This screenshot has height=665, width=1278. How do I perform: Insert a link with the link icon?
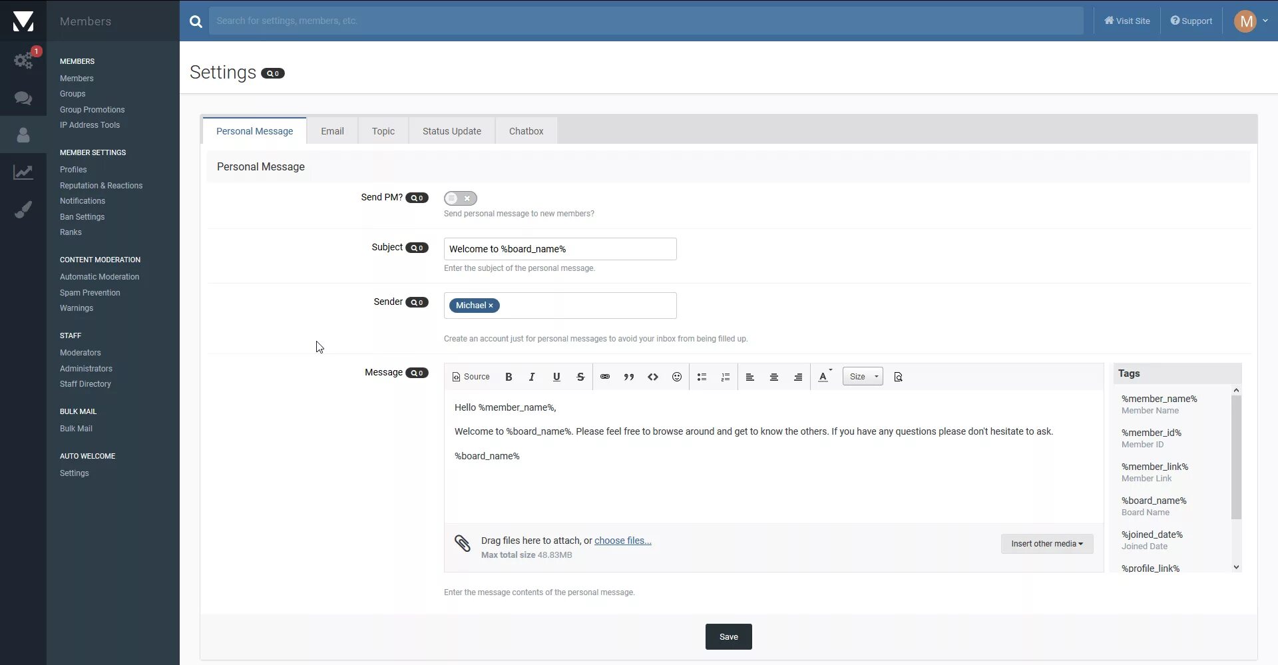coord(605,377)
